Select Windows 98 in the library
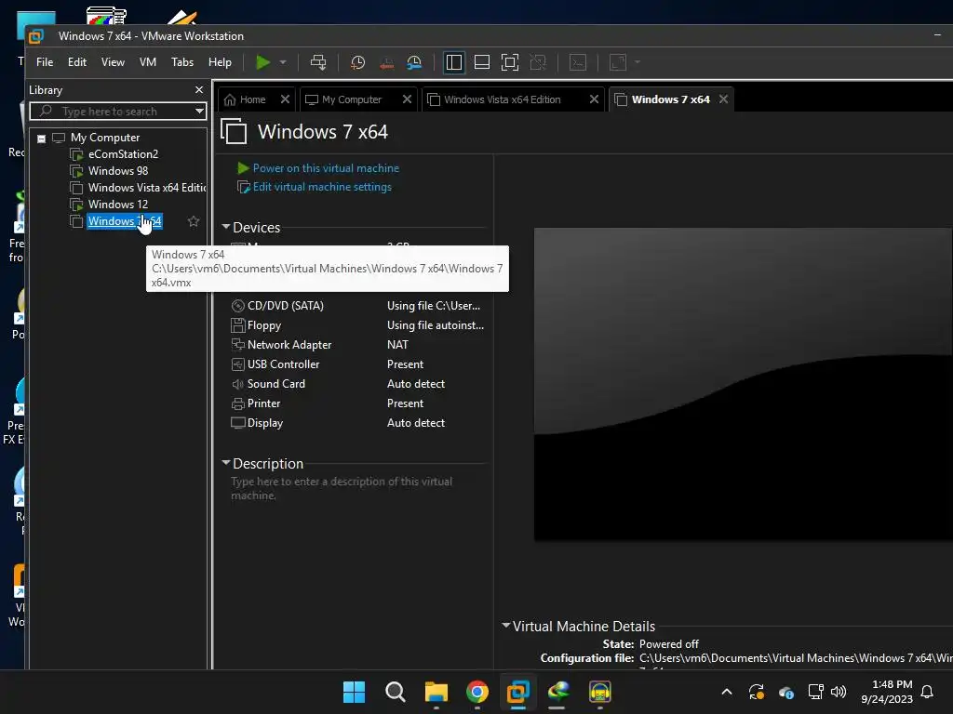This screenshot has width=953, height=714. coord(118,171)
